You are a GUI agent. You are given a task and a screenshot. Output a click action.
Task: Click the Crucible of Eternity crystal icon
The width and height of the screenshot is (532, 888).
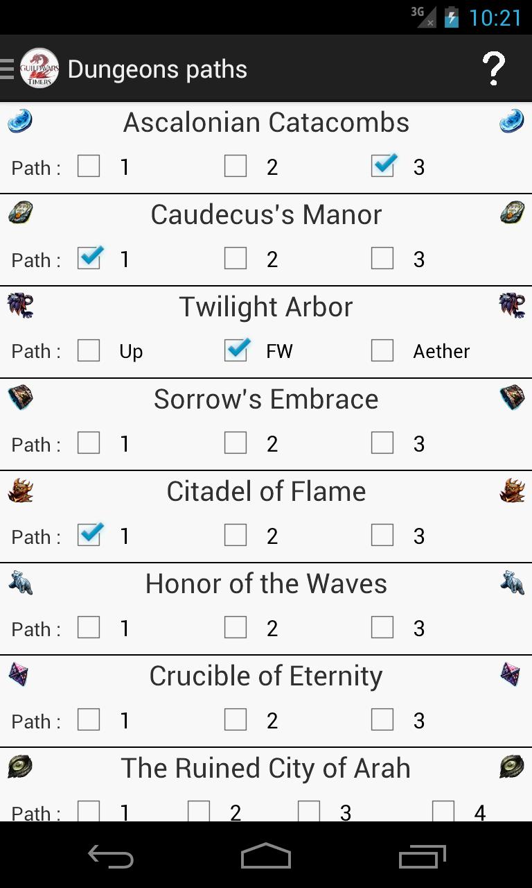pos(21,675)
